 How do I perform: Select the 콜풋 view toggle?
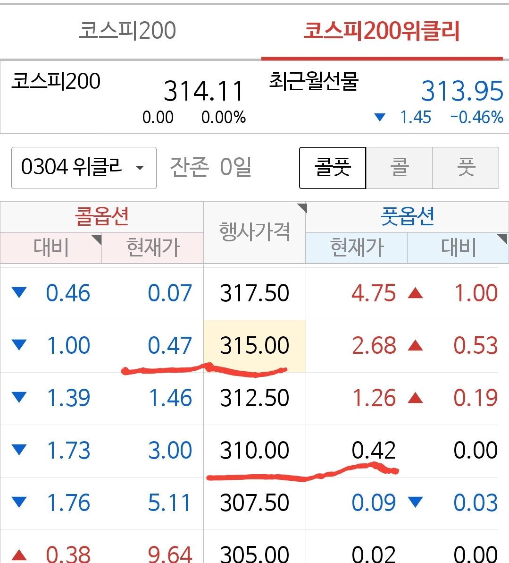(x=333, y=168)
